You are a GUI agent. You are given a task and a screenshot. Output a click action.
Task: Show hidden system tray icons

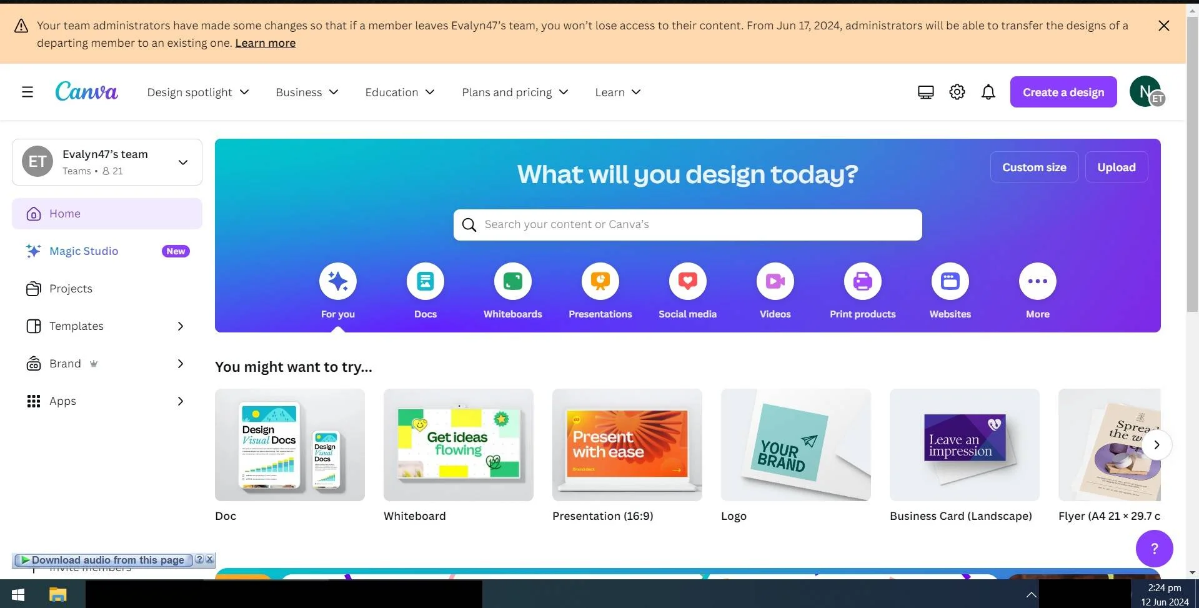pyautogui.click(x=1032, y=594)
